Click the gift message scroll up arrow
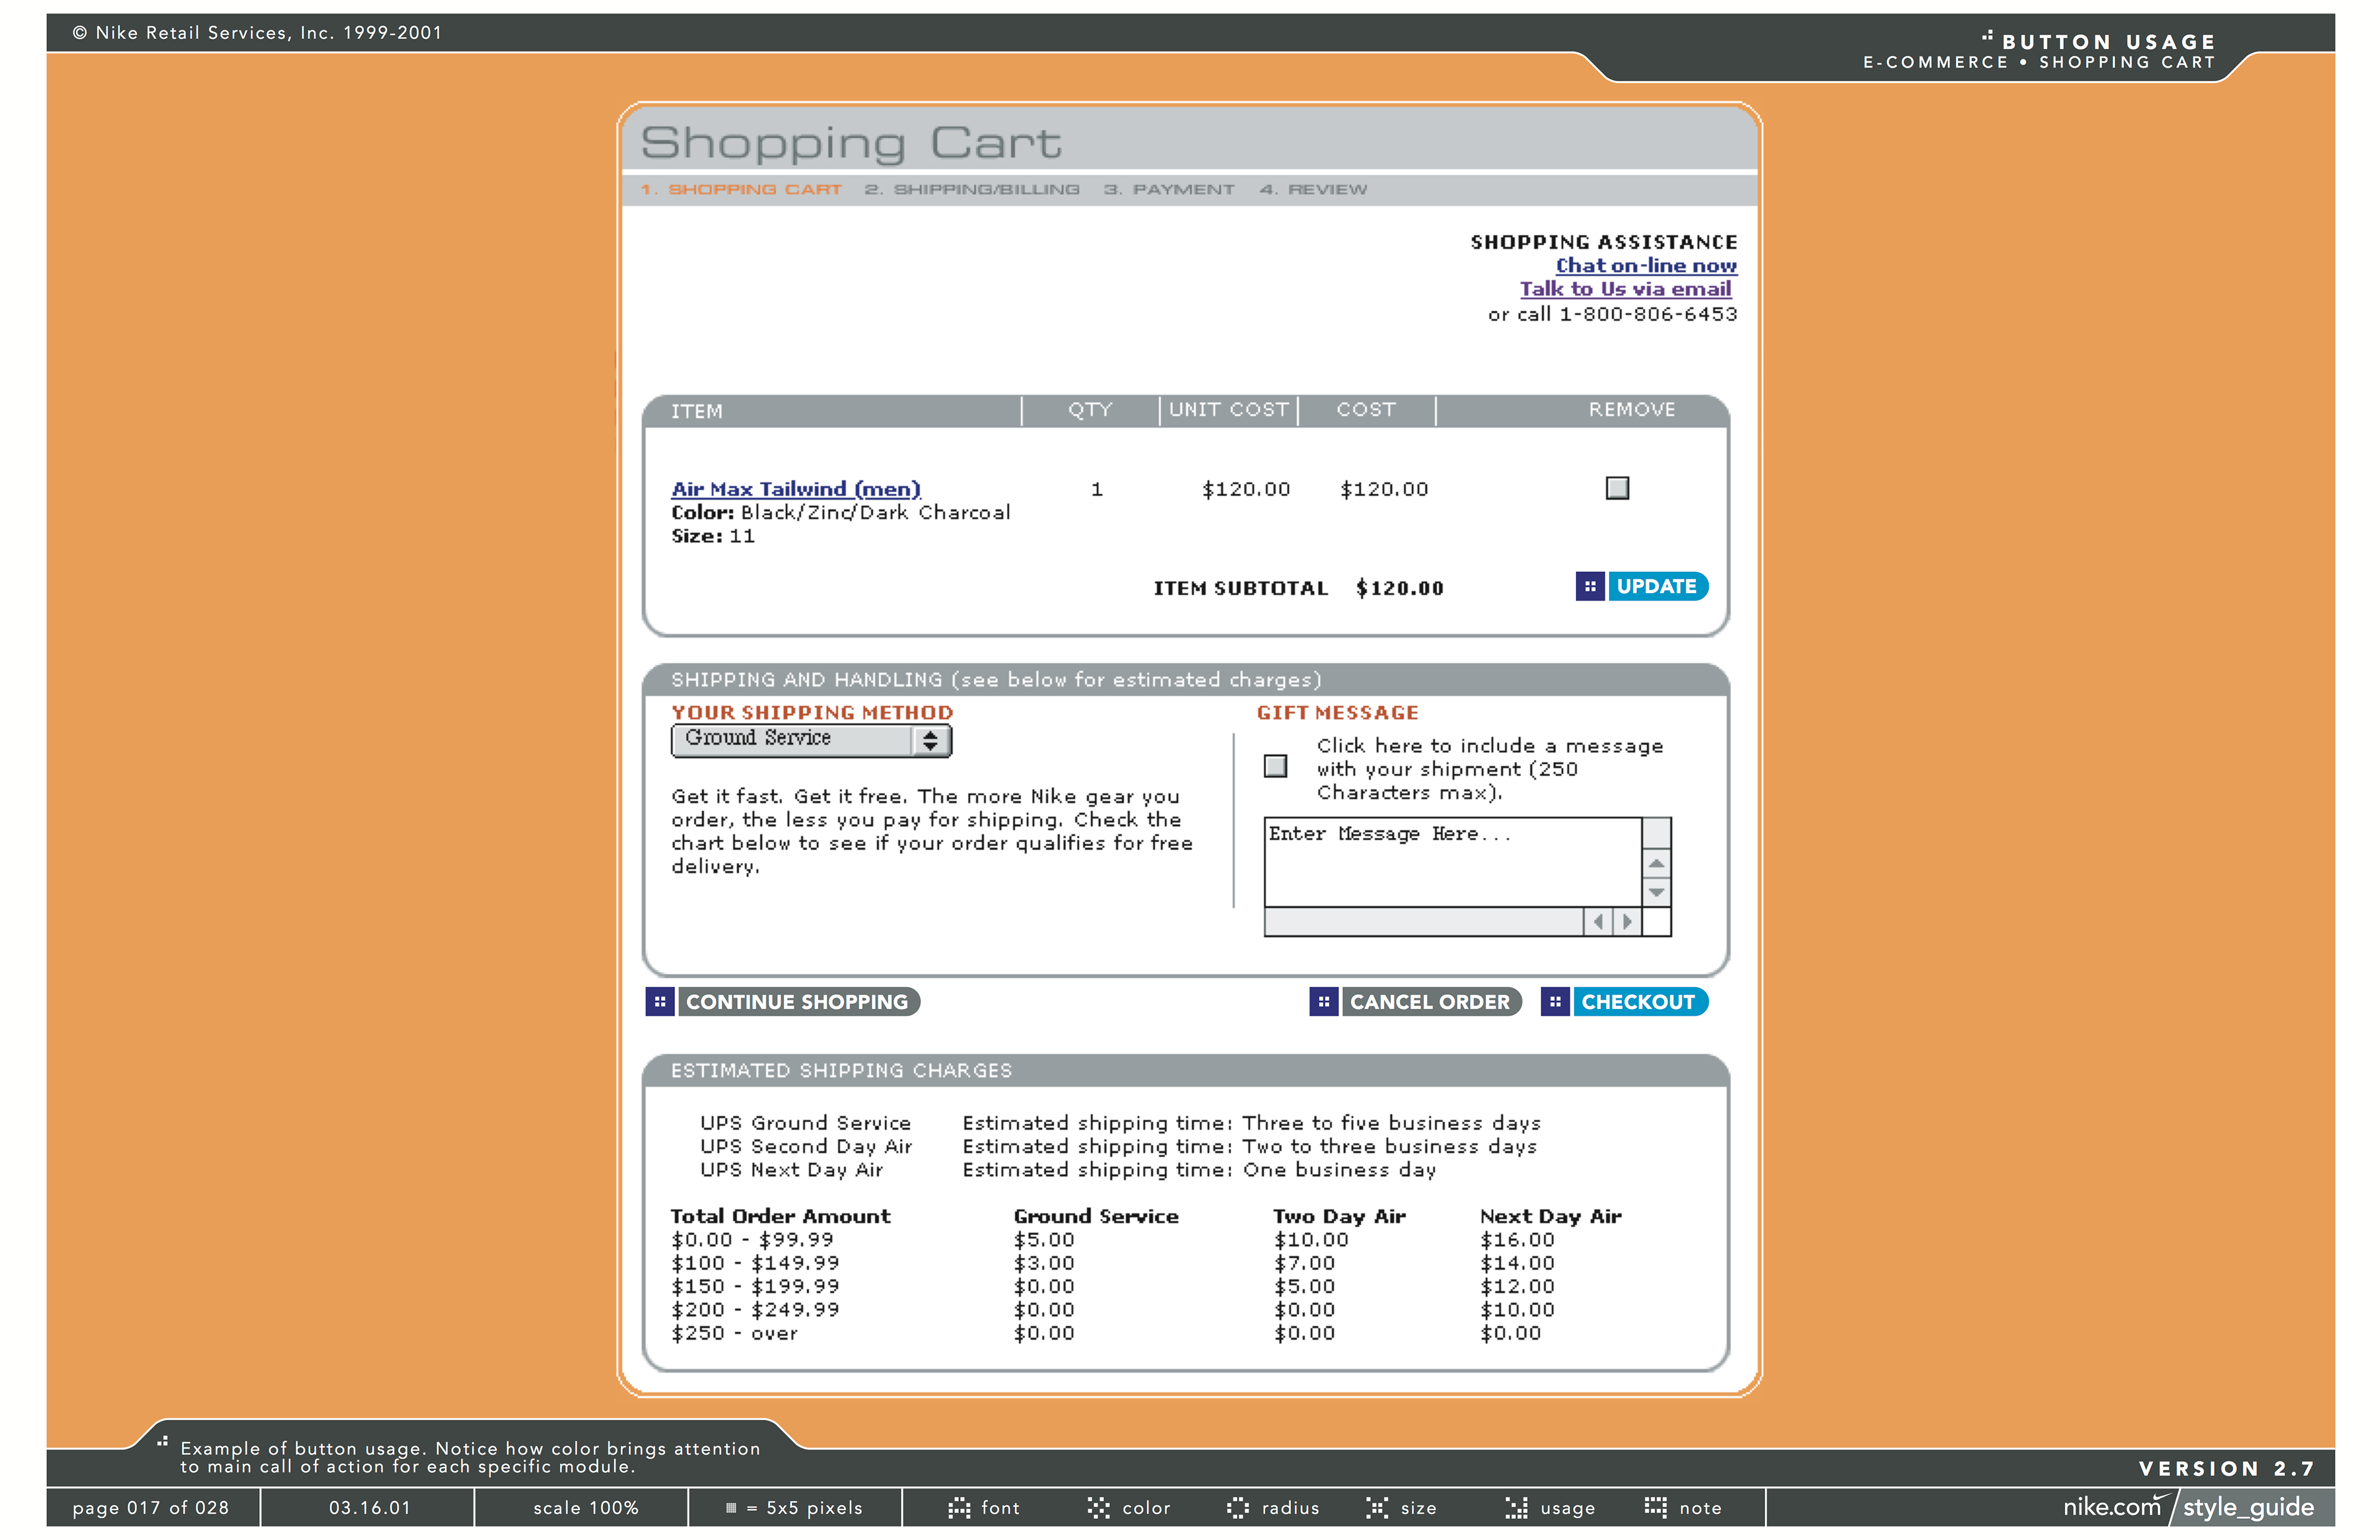The image size is (2380, 1540). pos(1657,864)
